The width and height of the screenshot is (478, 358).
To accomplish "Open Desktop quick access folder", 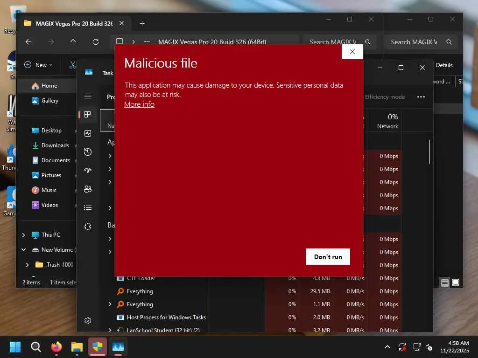I will click(46, 131).
